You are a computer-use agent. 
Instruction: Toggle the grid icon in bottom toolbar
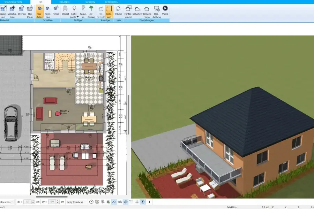tap(137, 202)
